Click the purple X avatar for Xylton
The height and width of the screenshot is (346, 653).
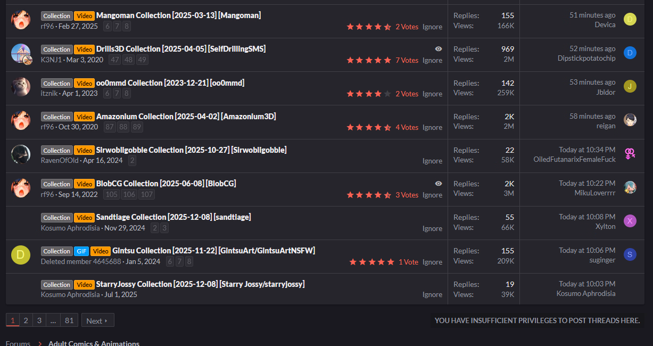point(630,221)
